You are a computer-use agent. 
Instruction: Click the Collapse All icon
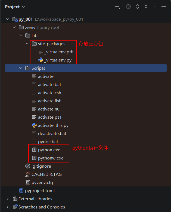146,7
